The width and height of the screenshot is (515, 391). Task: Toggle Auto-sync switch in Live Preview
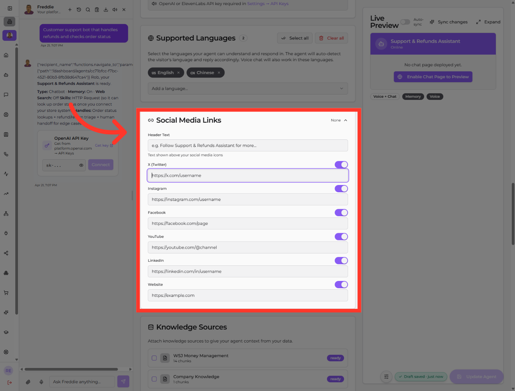tap(405, 22)
